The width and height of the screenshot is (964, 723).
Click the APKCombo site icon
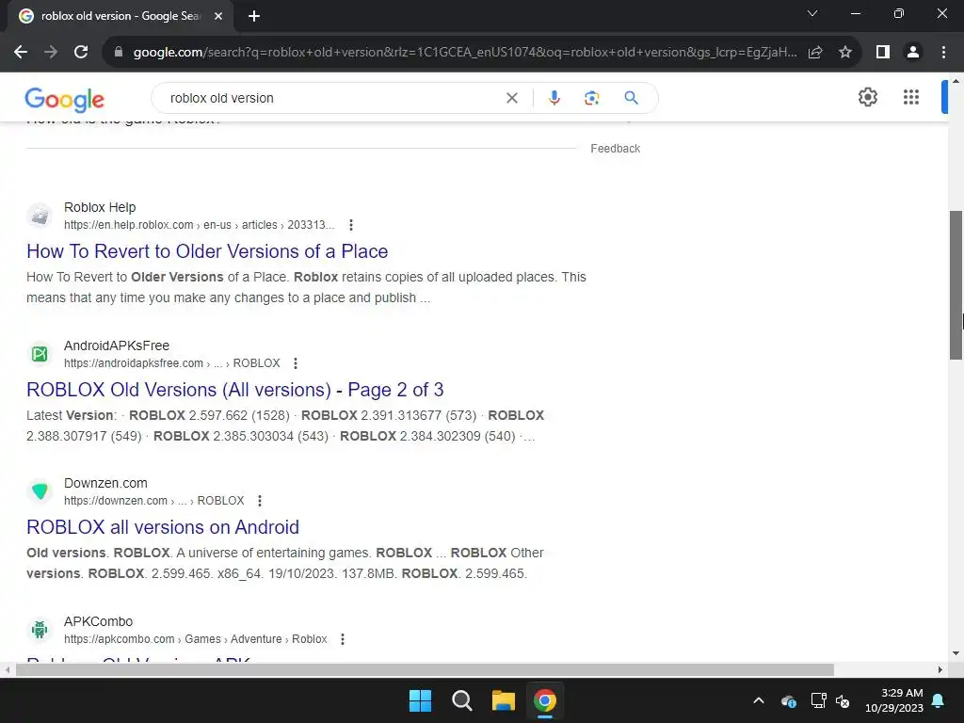pos(40,630)
